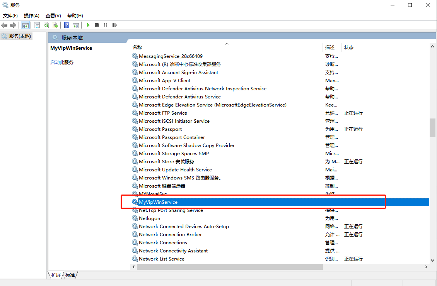This screenshot has width=437, height=286.
Task: Select Microsoft Windows SMS 路由器服务
Action: click(280, 178)
